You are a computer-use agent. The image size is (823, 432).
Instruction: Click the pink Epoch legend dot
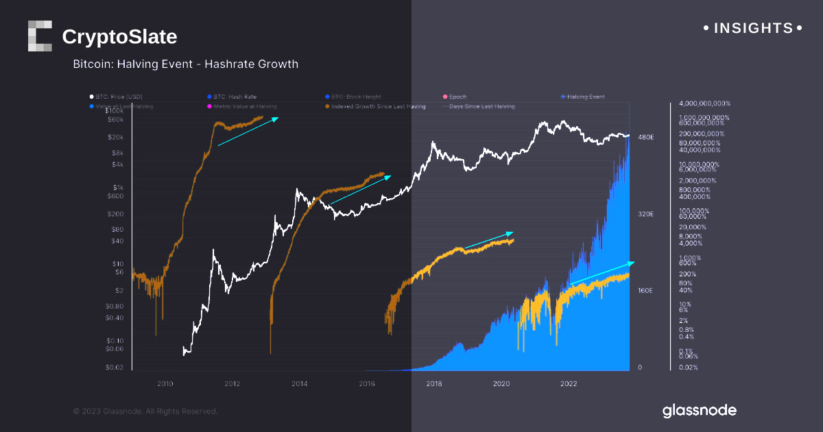point(444,97)
